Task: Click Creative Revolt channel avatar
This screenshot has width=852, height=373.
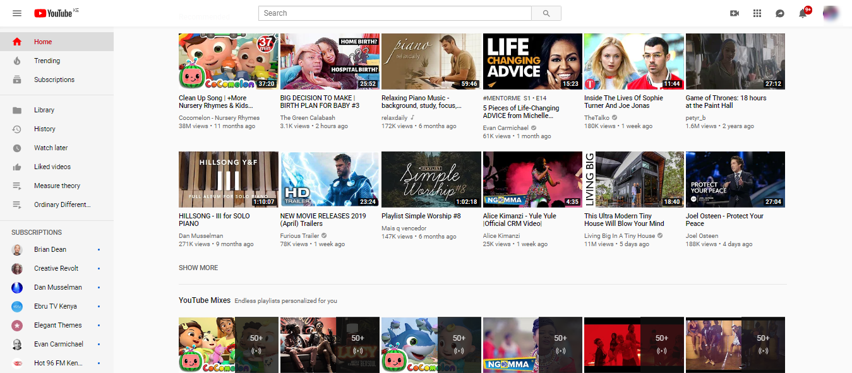Action: [x=17, y=268]
